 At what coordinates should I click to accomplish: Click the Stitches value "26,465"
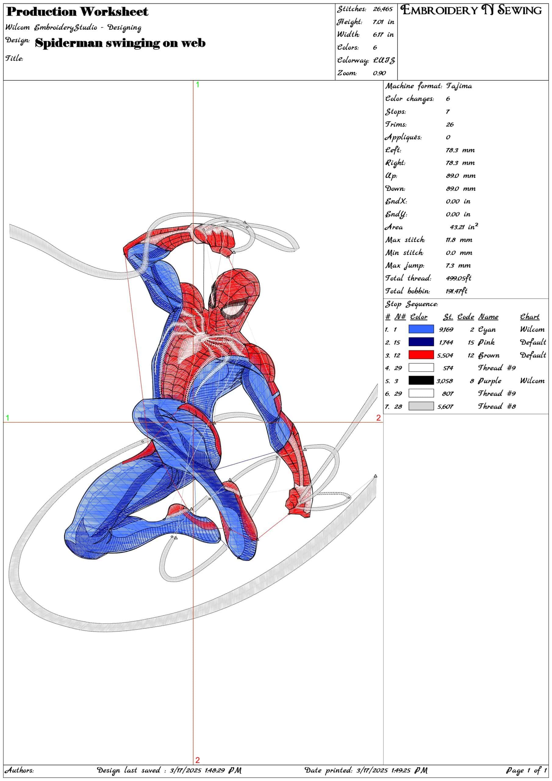[x=383, y=9]
